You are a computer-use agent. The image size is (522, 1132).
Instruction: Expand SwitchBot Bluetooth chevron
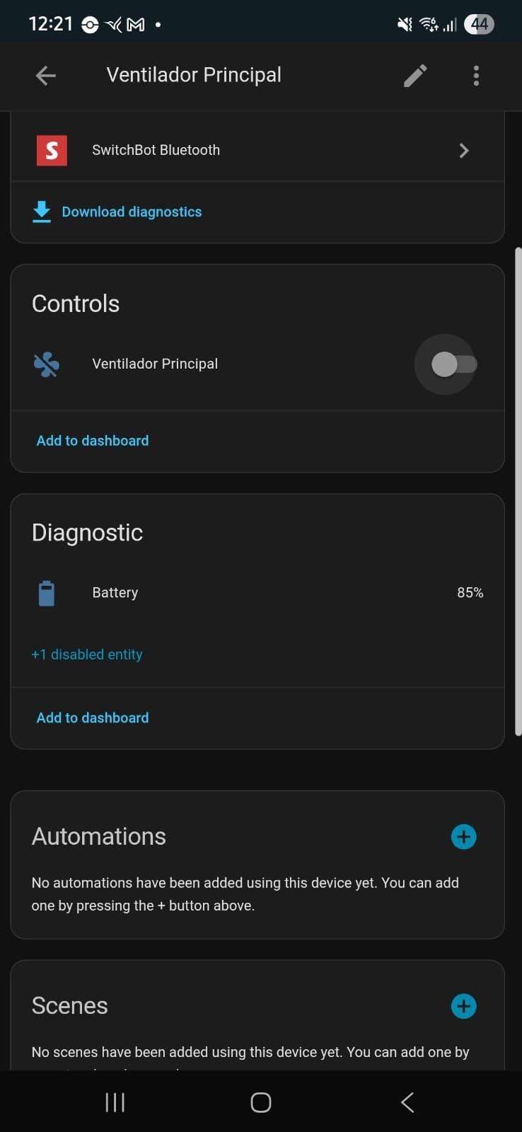tap(464, 151)
